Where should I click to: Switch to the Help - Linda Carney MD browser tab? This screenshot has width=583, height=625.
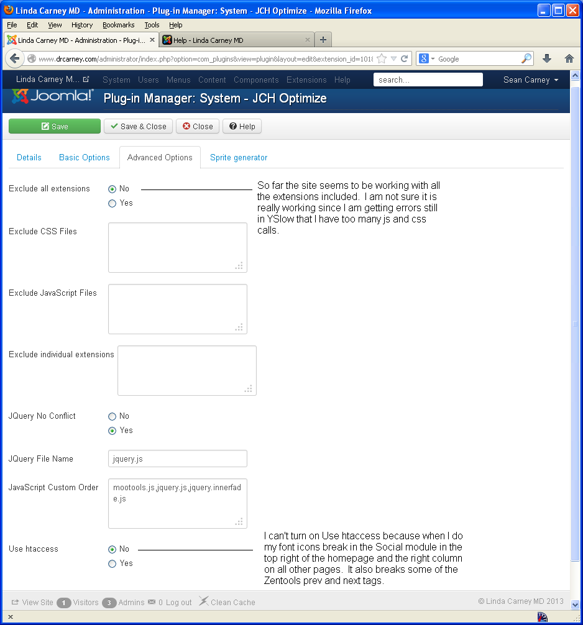236,40
